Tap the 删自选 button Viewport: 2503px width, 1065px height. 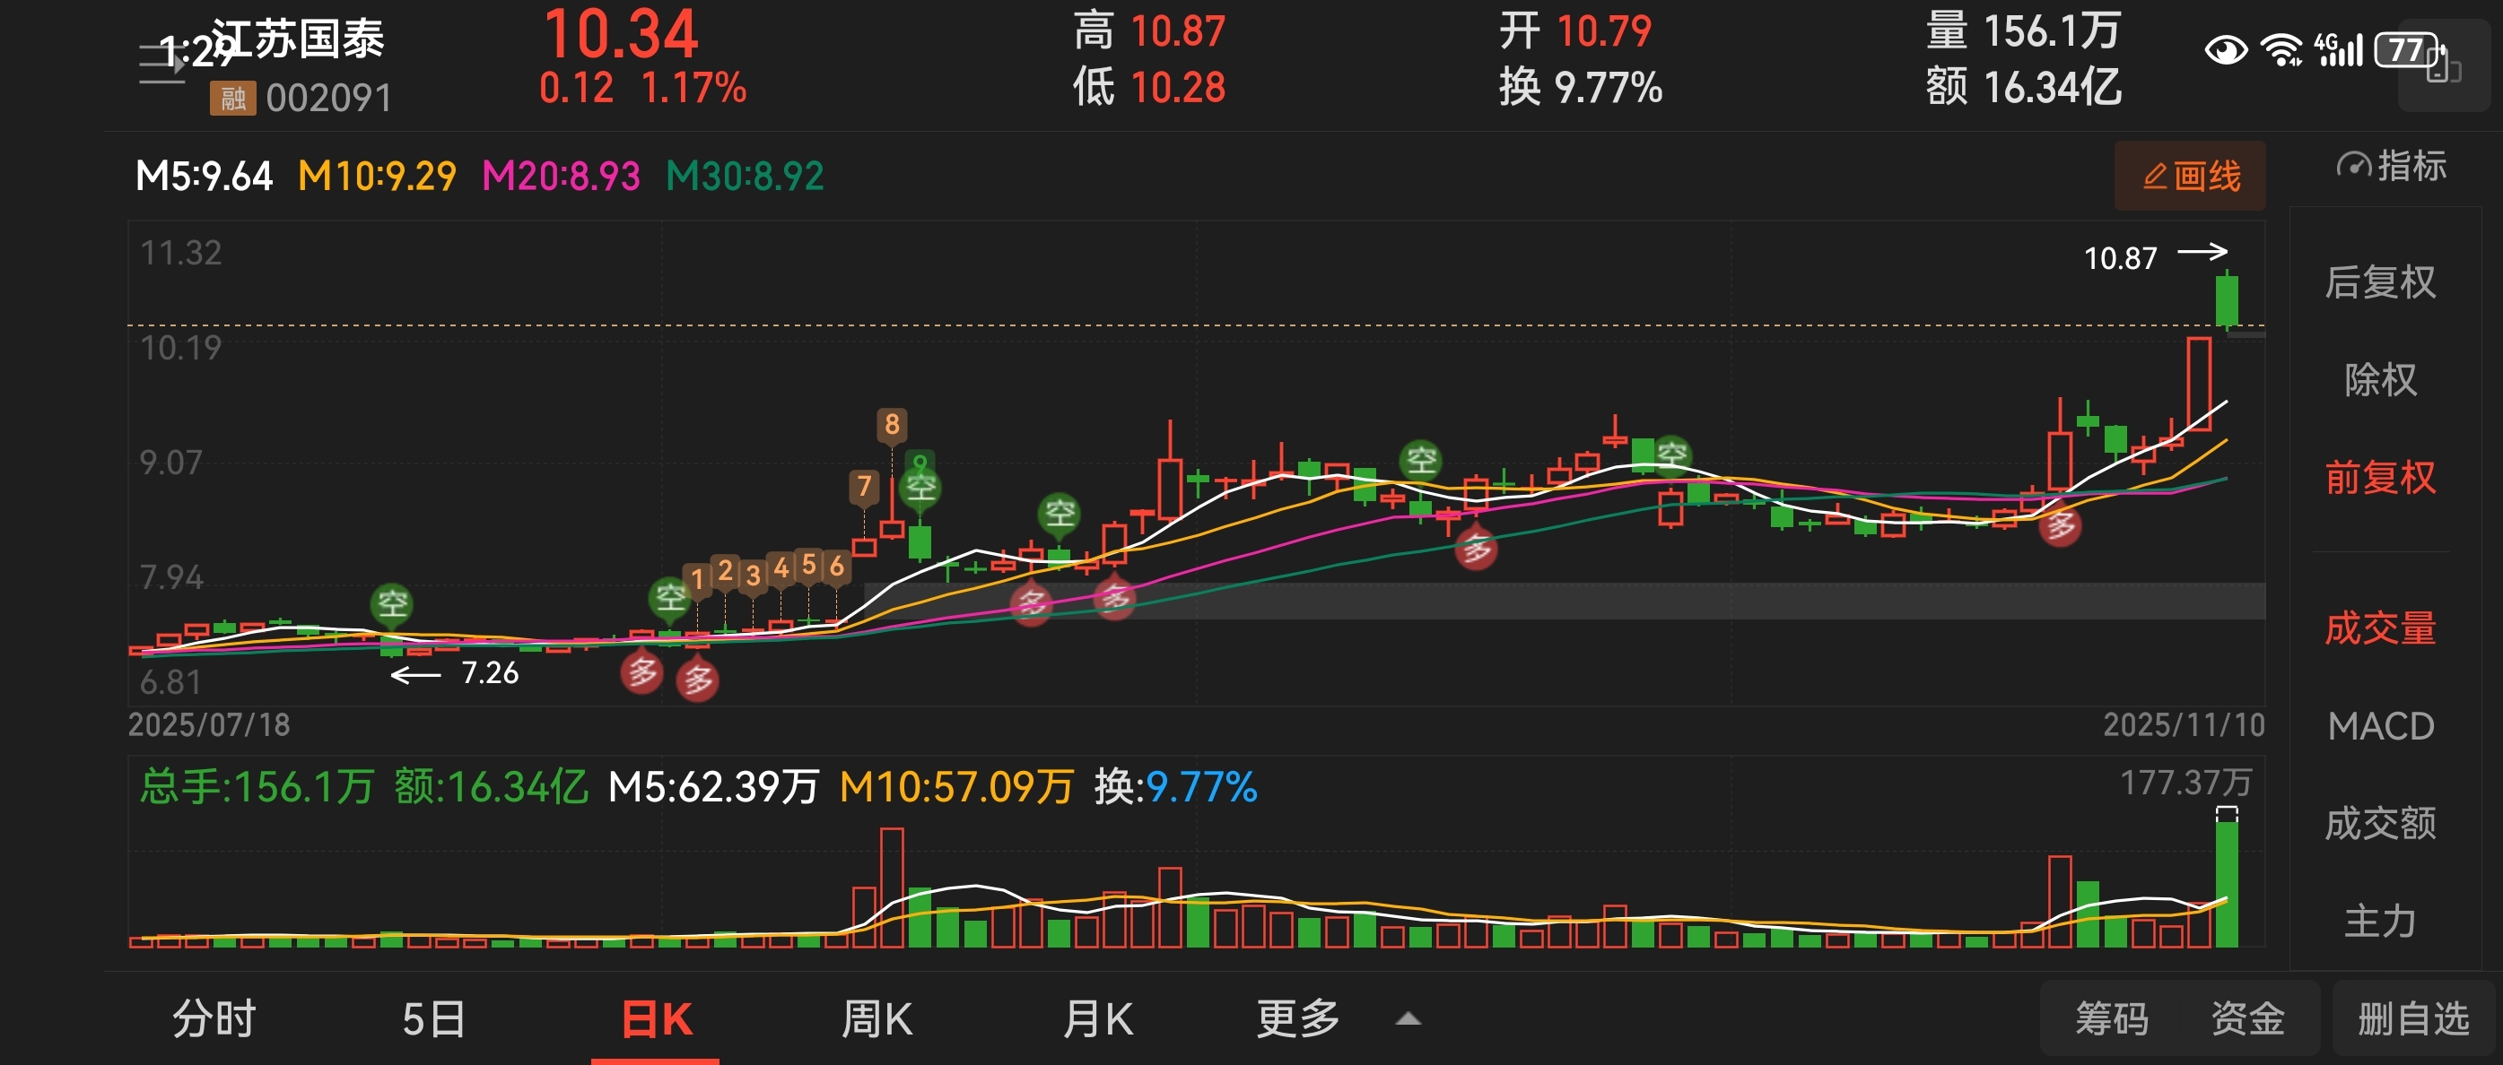[2412, 1019]
